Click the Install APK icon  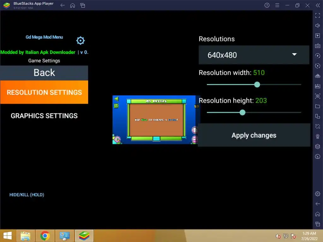(318, 86)
